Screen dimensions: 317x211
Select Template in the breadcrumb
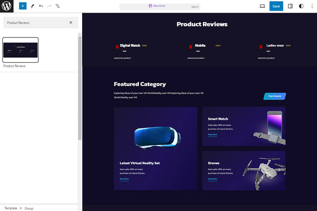click(10, 208)
